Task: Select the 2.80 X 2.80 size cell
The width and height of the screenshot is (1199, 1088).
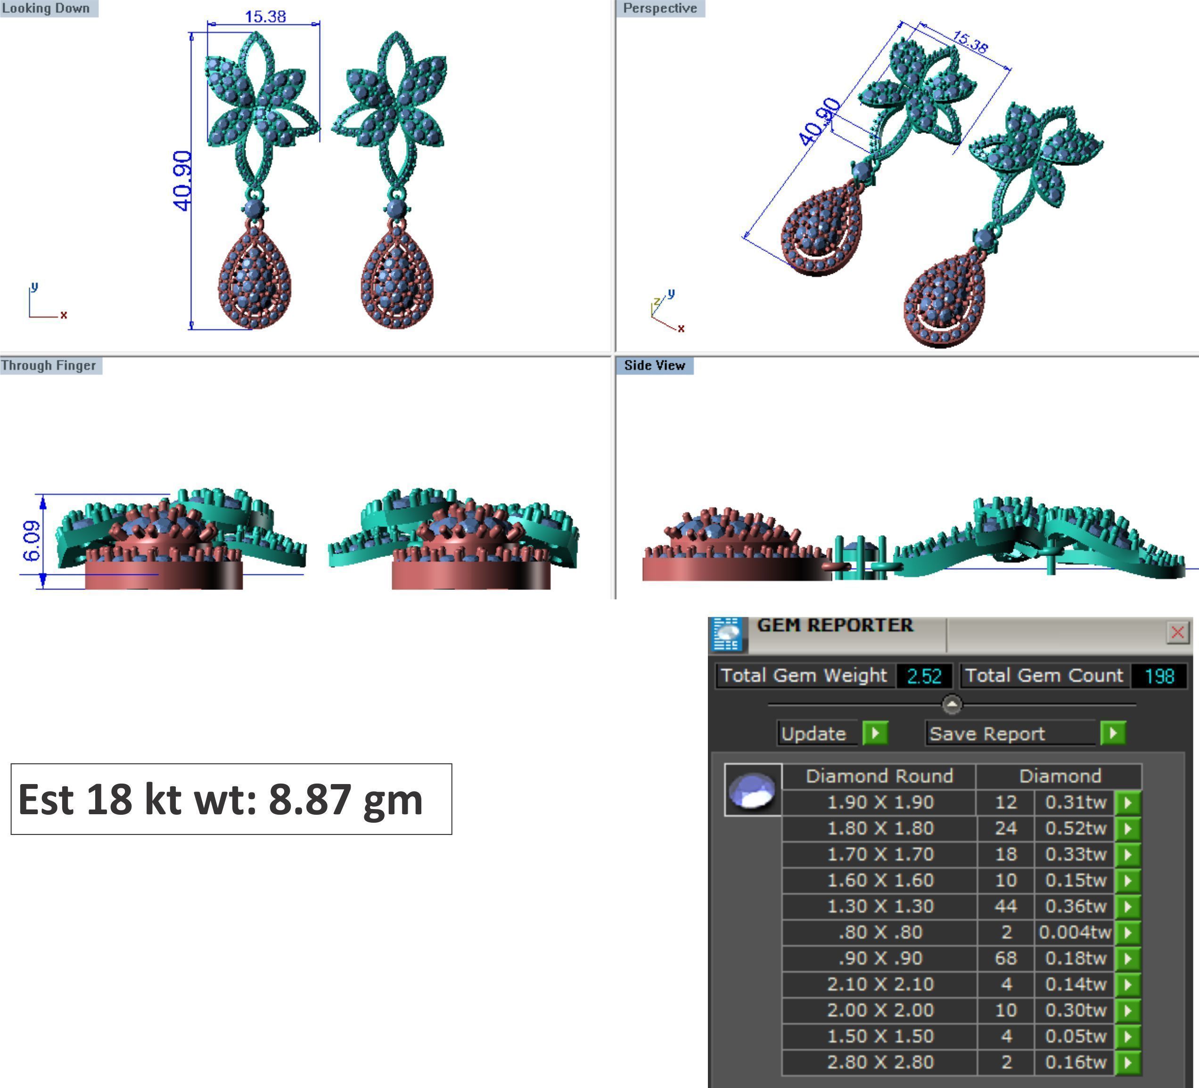Action: coord(880,1063)
